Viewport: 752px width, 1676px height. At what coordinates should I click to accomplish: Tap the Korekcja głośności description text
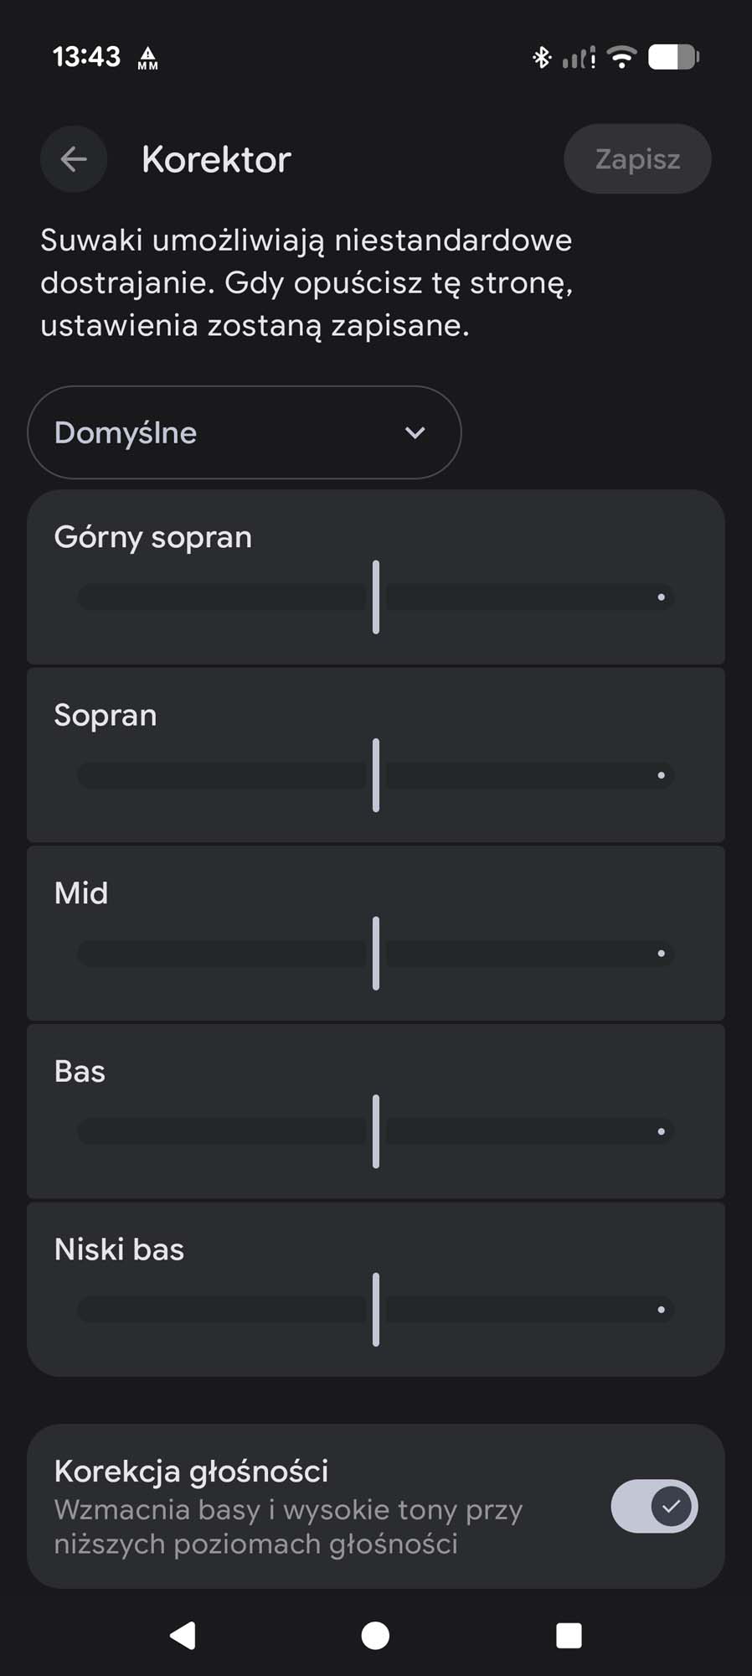288,1527
